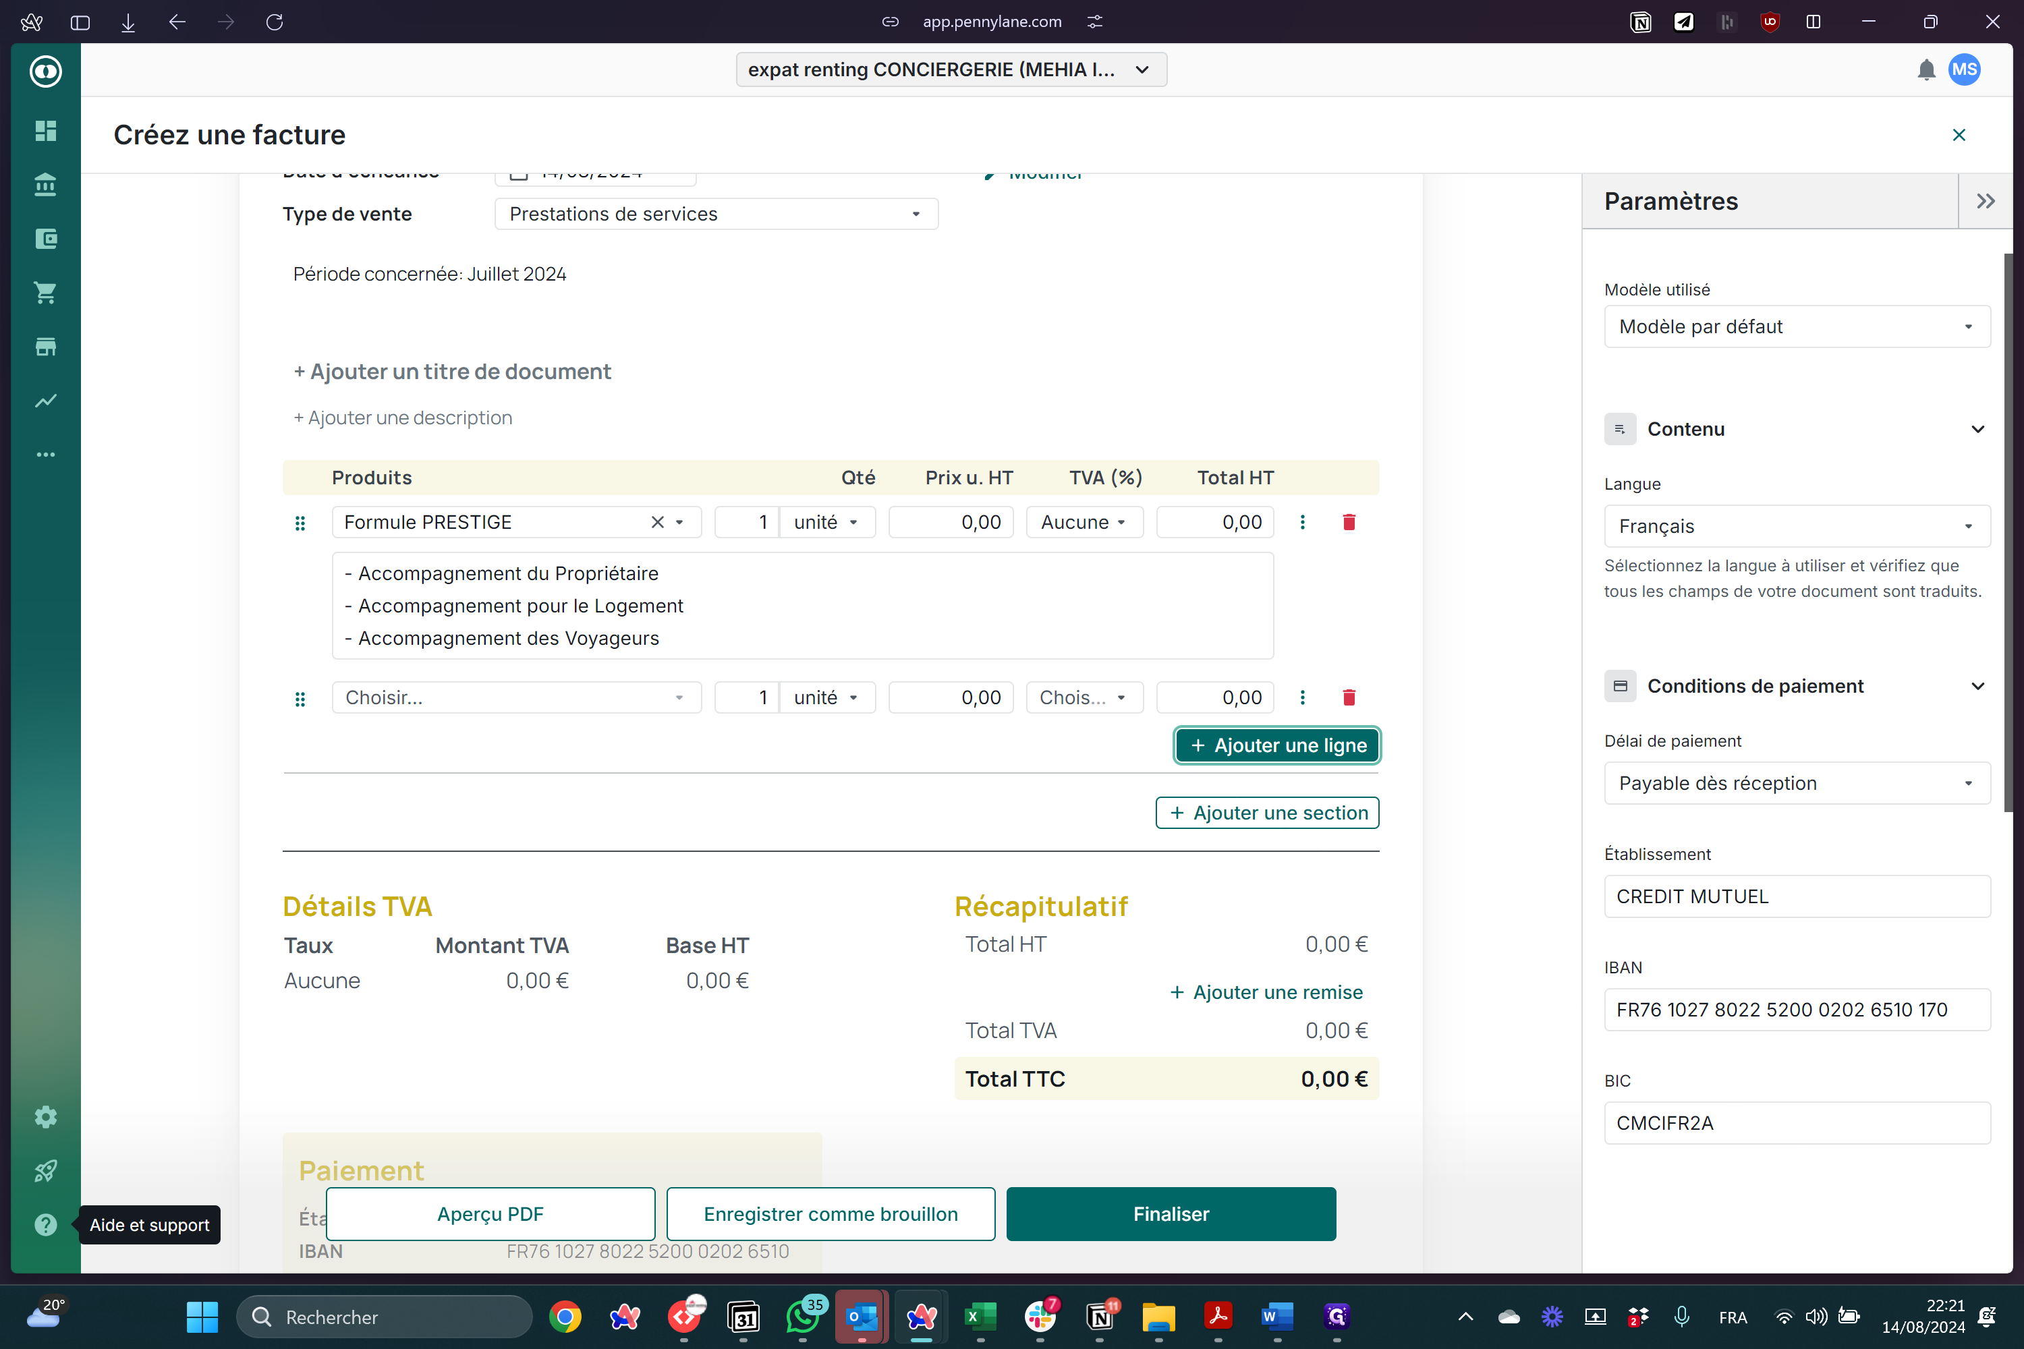Open the unité dropdown for Formule PRESTIGE
2024x1349 pixels.
827,522
